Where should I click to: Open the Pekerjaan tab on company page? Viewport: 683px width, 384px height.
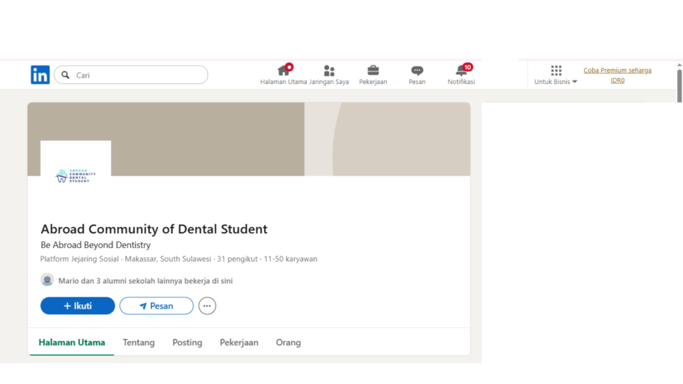click(239, 343)
